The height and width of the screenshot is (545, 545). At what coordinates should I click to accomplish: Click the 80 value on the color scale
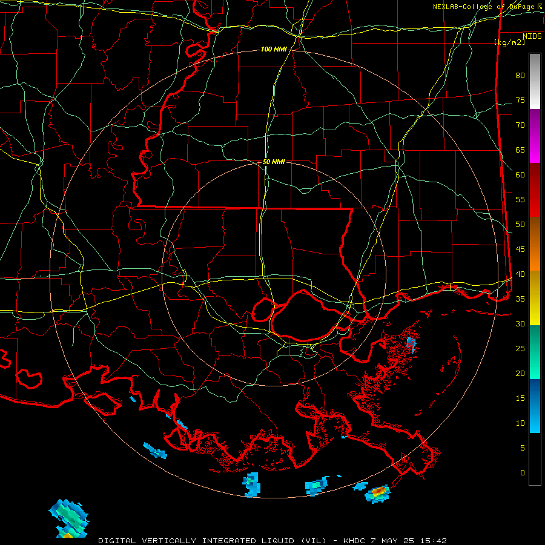click(x=520, y=76)
